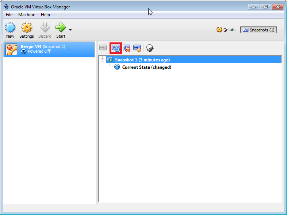Collapse the Snapshot 1 tree node
The image size is (287, 215).
point(103,60)
